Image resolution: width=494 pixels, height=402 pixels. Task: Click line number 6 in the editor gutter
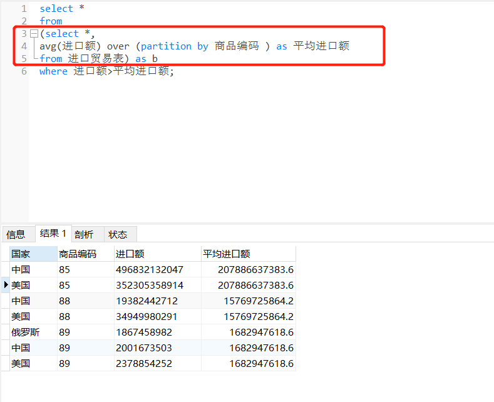(24, 71)
